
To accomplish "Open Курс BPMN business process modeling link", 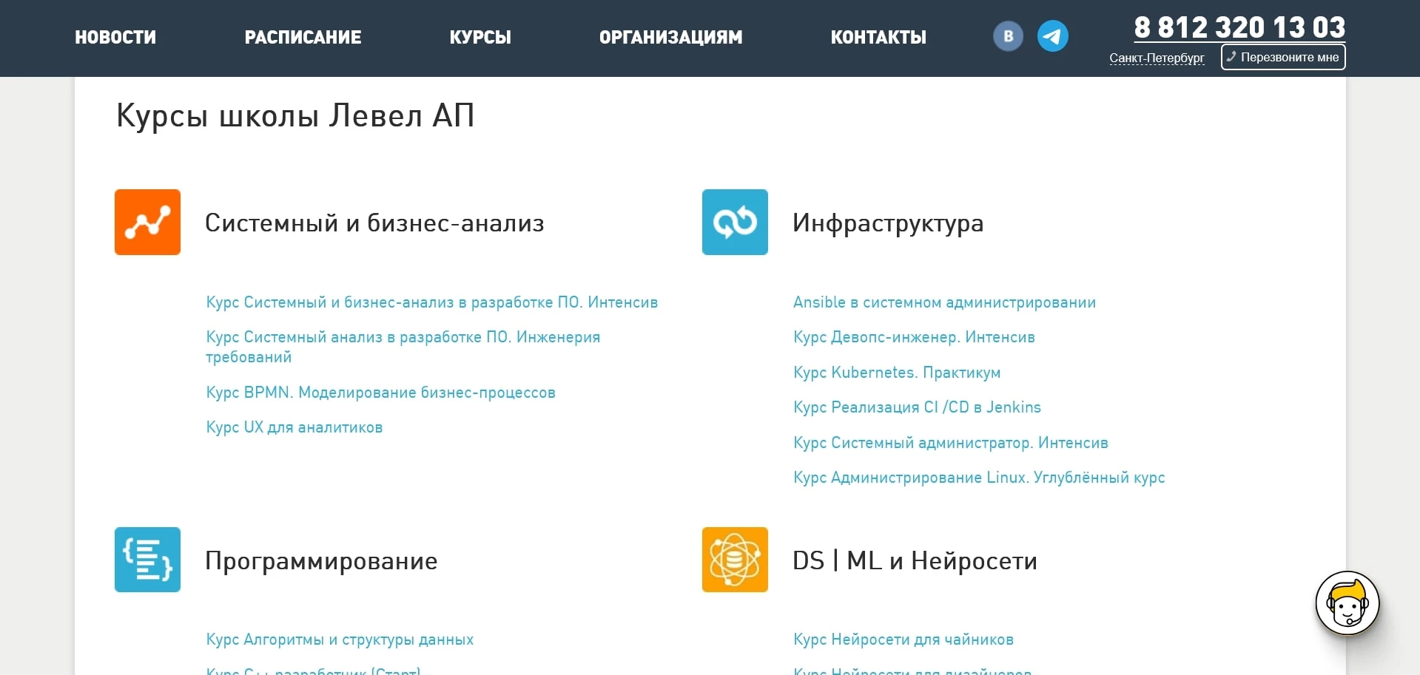I will [x=380, y=393].
